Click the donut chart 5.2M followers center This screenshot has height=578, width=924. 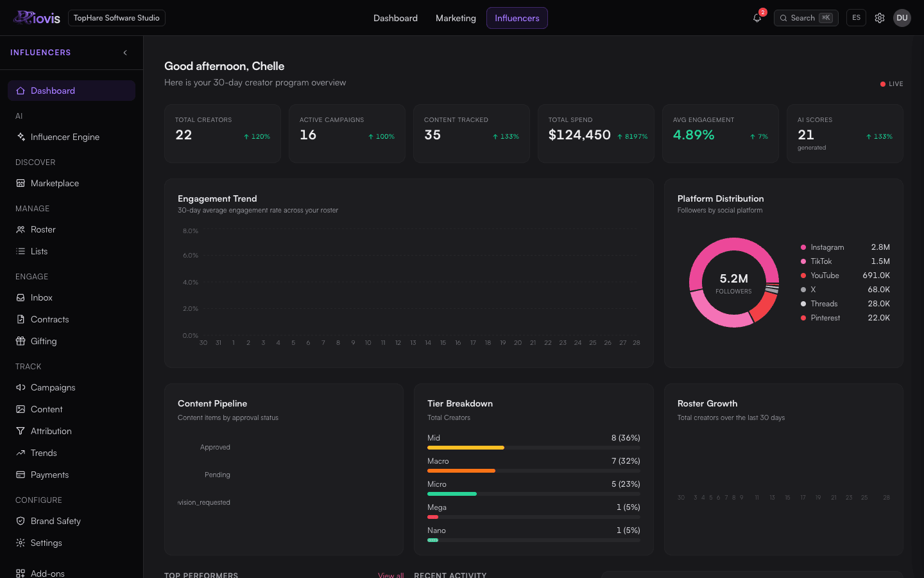733,283
